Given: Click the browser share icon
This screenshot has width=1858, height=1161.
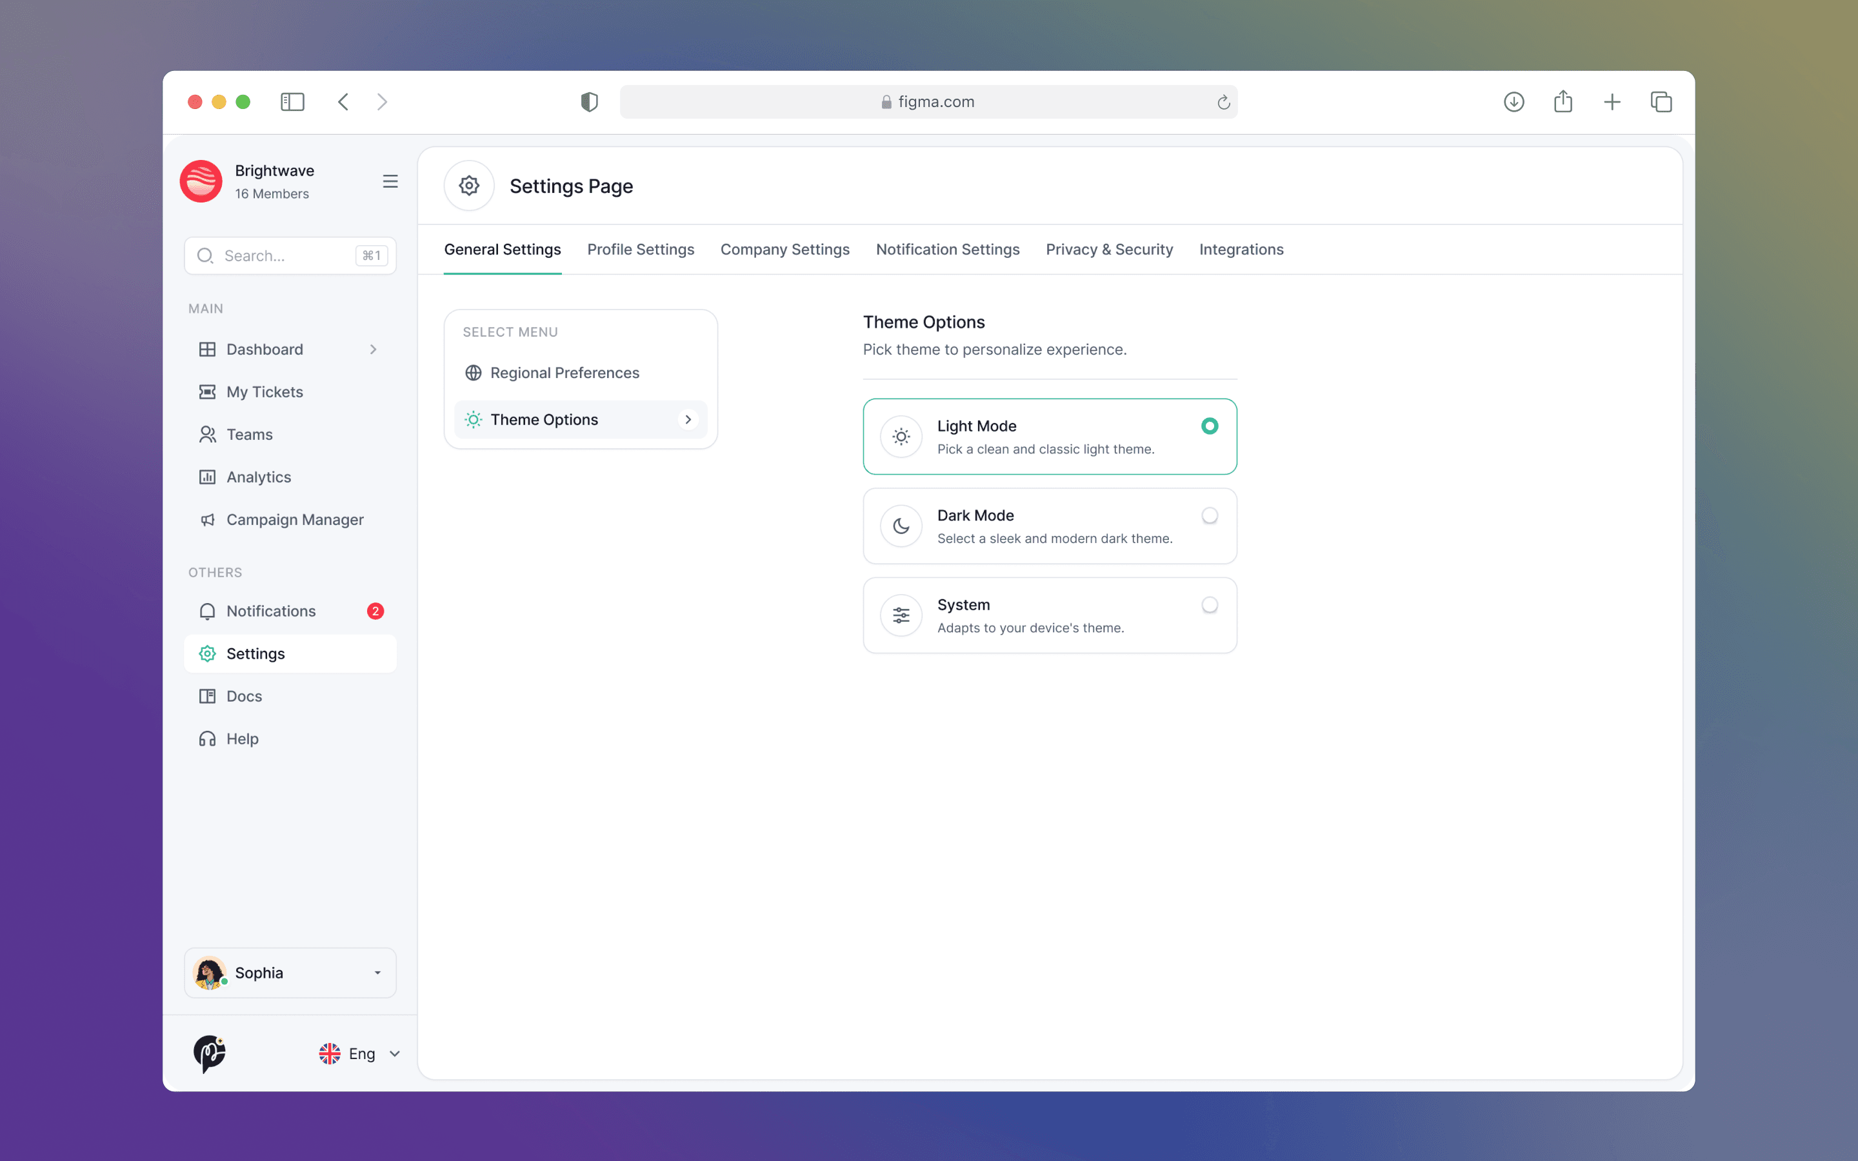Looking at the screenshot, I should click(1563, 101).
